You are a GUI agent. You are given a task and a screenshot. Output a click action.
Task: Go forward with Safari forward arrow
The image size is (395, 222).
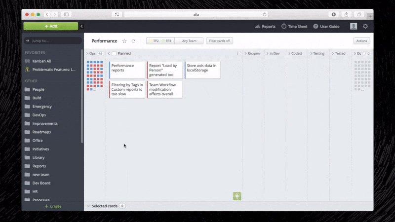tap(55, 15)
